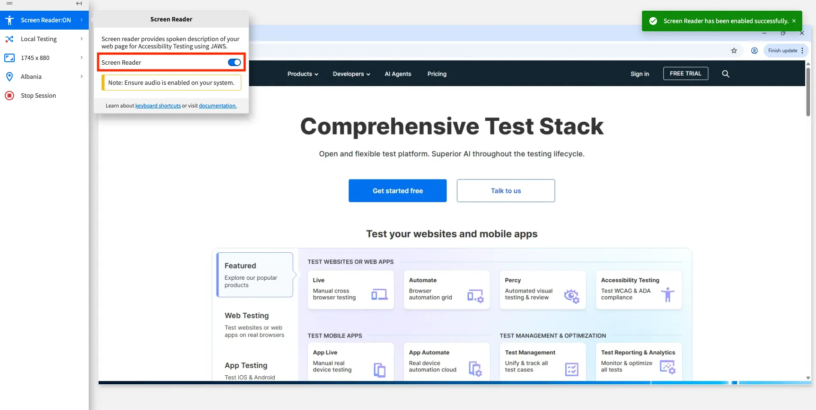Expand the Developers dropdown menu
The height and width of the screenshot is (410, 816).
pyautogui.click(x=351, y=74)
